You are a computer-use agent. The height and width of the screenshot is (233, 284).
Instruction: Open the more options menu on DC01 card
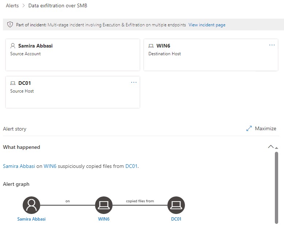tap(134, 82)
